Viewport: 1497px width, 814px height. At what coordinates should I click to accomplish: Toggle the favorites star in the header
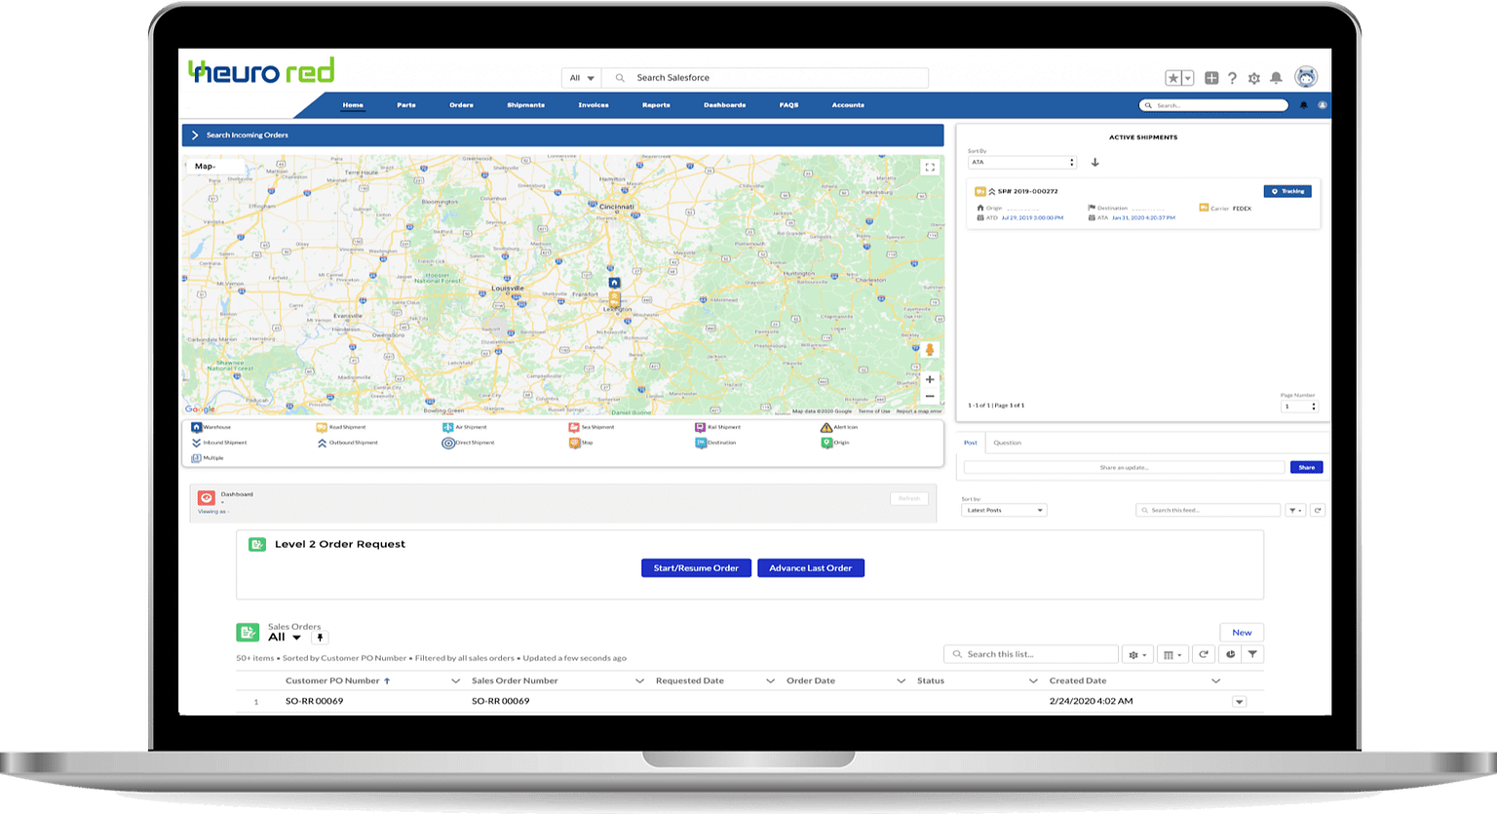[1173, 76]
